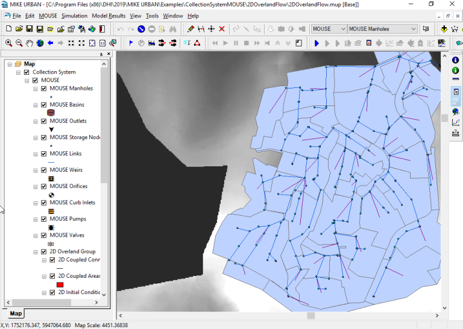Open the Window menu
Viewport: 463px width, 329px height.
coord(173,16)
